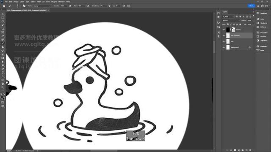
Task: Open layer Opacity dropdown arrow
Action: point(253,21)
